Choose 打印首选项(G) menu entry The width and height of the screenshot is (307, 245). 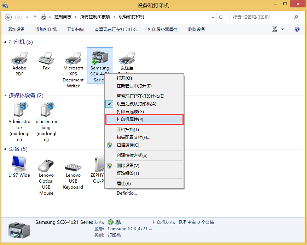[144, 111]
